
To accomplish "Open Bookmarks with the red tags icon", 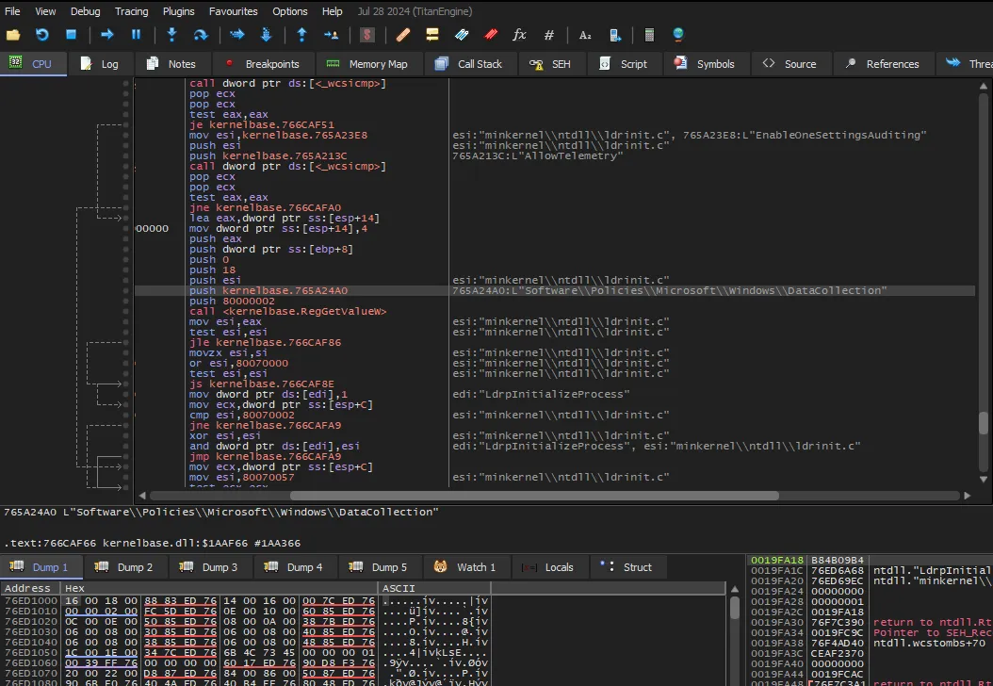I will [x=491, y=35].
